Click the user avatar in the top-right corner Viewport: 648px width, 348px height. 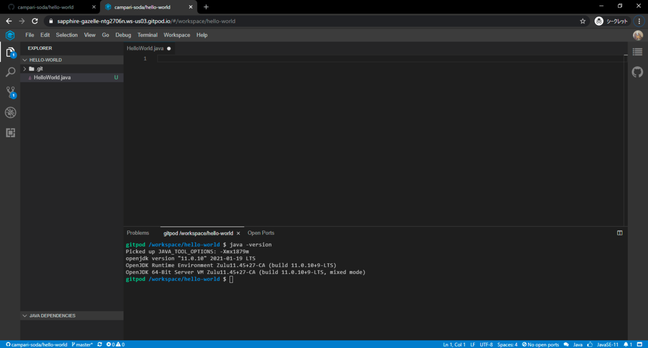637,35
